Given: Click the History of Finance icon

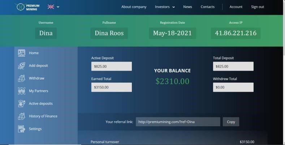Looking at the screenshot, I should [x=22, y=116].
